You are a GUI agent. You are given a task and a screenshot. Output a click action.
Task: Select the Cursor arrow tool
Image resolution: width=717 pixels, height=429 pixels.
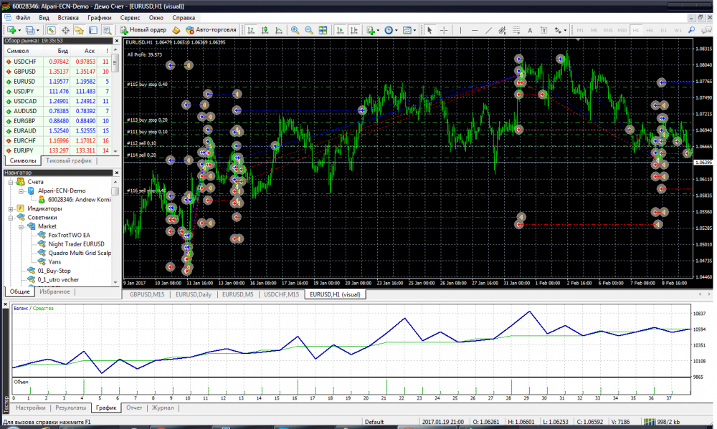429,30
